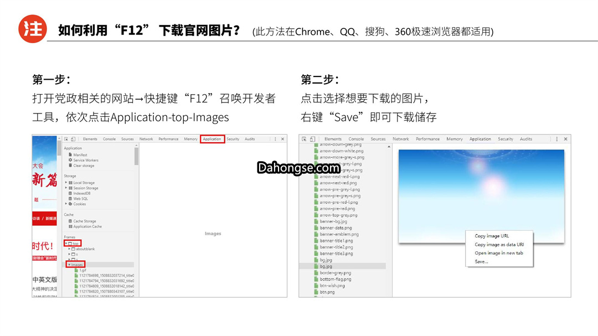Expand the Cookies tree node
The width and height of the screenshot is (598, 336).
pos(66,204)
